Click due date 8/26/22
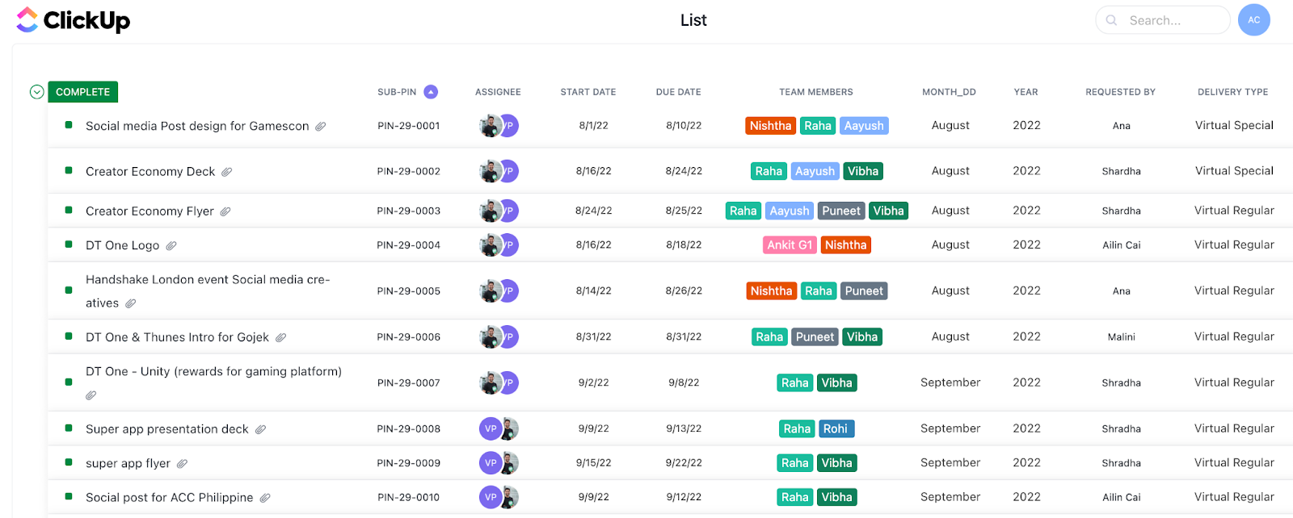 [x=684, y=291]
